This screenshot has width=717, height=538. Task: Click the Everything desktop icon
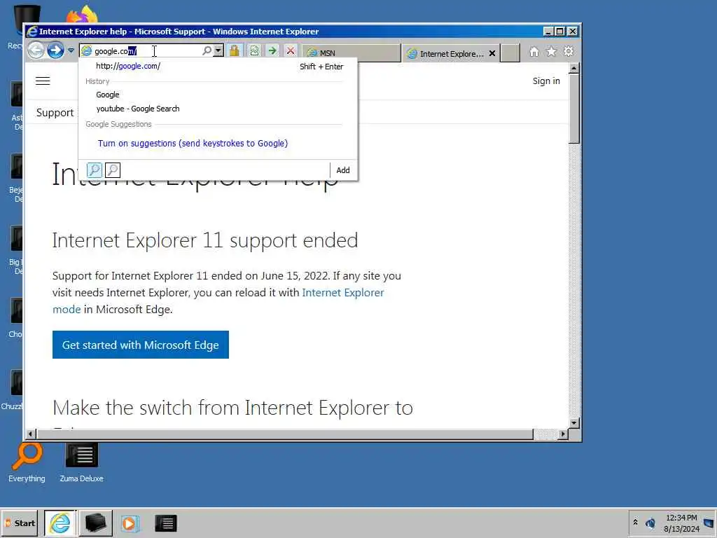pyautogui.click(x=27, y=462)
